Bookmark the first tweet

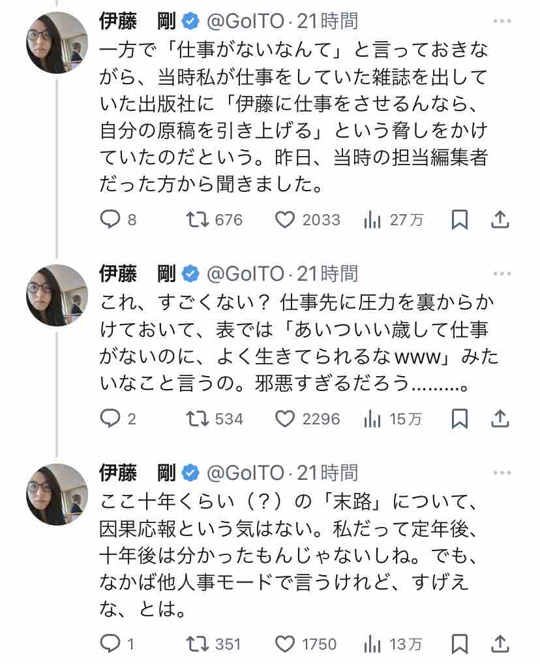460,220
